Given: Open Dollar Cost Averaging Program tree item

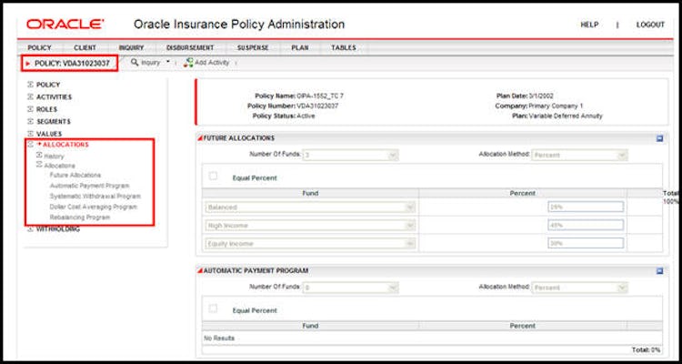Looking at the screenshot, I should click(94, 207).
